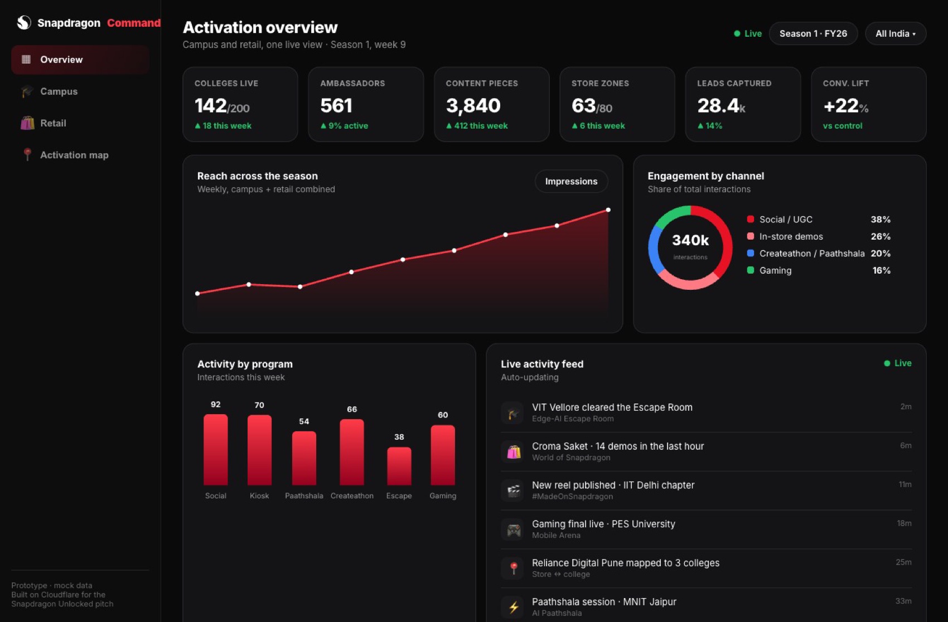Click the 'vs control' label
This screenshot has width=948, height=622.
tap(843, 126)
